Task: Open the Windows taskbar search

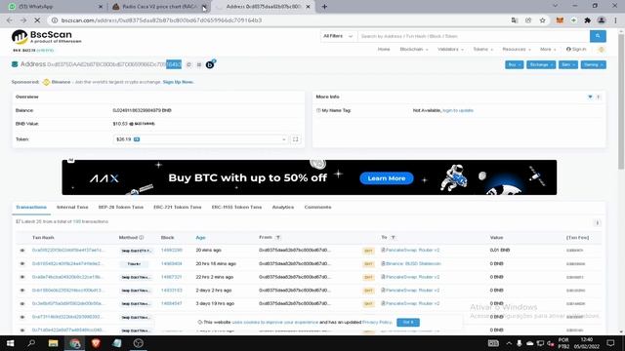Action: [31, 343]
